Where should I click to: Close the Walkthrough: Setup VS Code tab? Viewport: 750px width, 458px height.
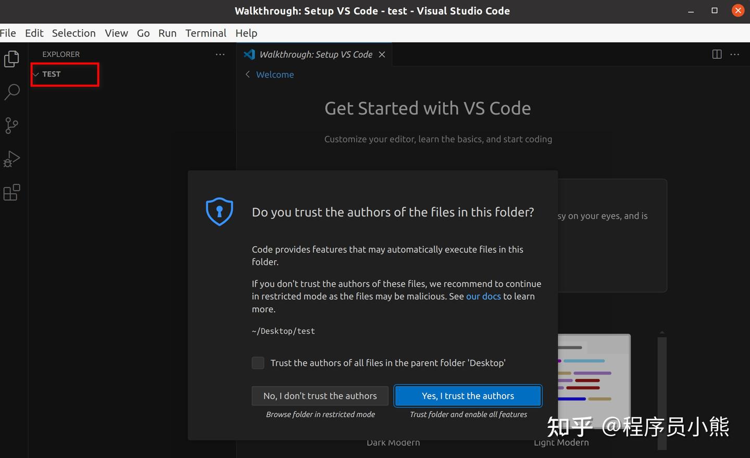(382, 55)
